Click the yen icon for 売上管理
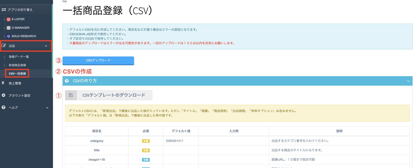 [x=3, y=83]
